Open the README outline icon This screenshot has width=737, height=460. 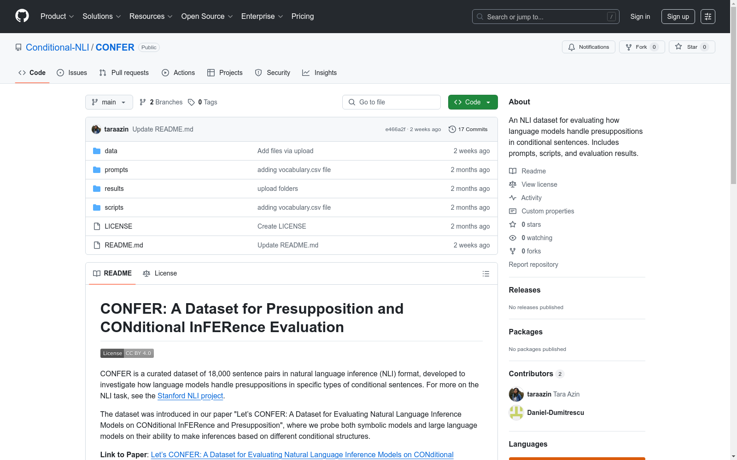[486, 274]
